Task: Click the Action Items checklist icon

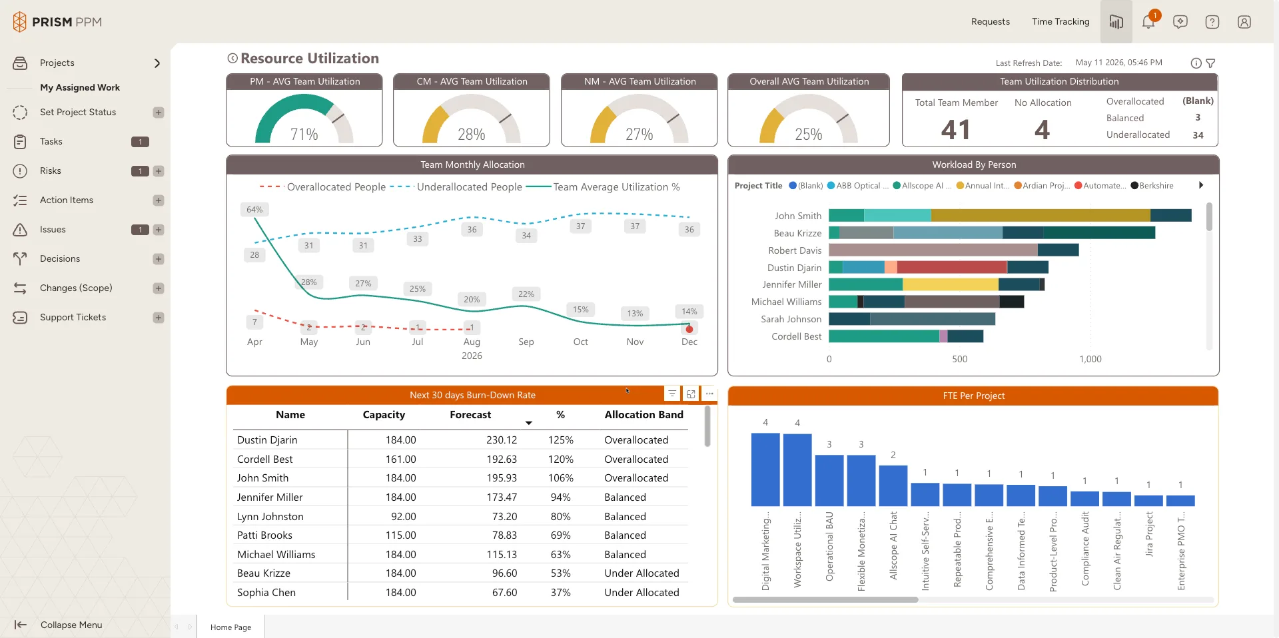Action: [x=20, y=200]
